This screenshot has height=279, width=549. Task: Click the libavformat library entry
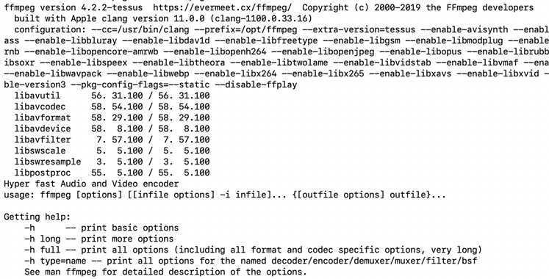click(112, 117)
